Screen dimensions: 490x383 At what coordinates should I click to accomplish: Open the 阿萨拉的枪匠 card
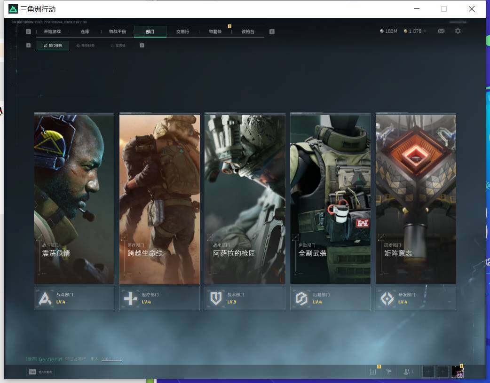click(x=245, y=199)
